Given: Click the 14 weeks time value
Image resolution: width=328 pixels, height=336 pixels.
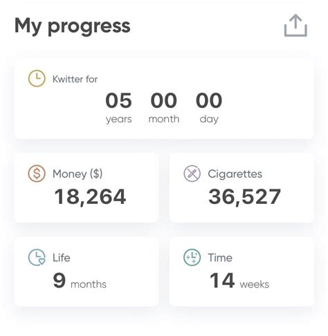Looking at the screenshot, I should [x=239, y=281].
